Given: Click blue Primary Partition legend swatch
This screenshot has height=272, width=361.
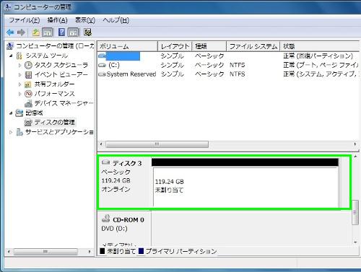Looking at the screenshot, I should [141, 251].
